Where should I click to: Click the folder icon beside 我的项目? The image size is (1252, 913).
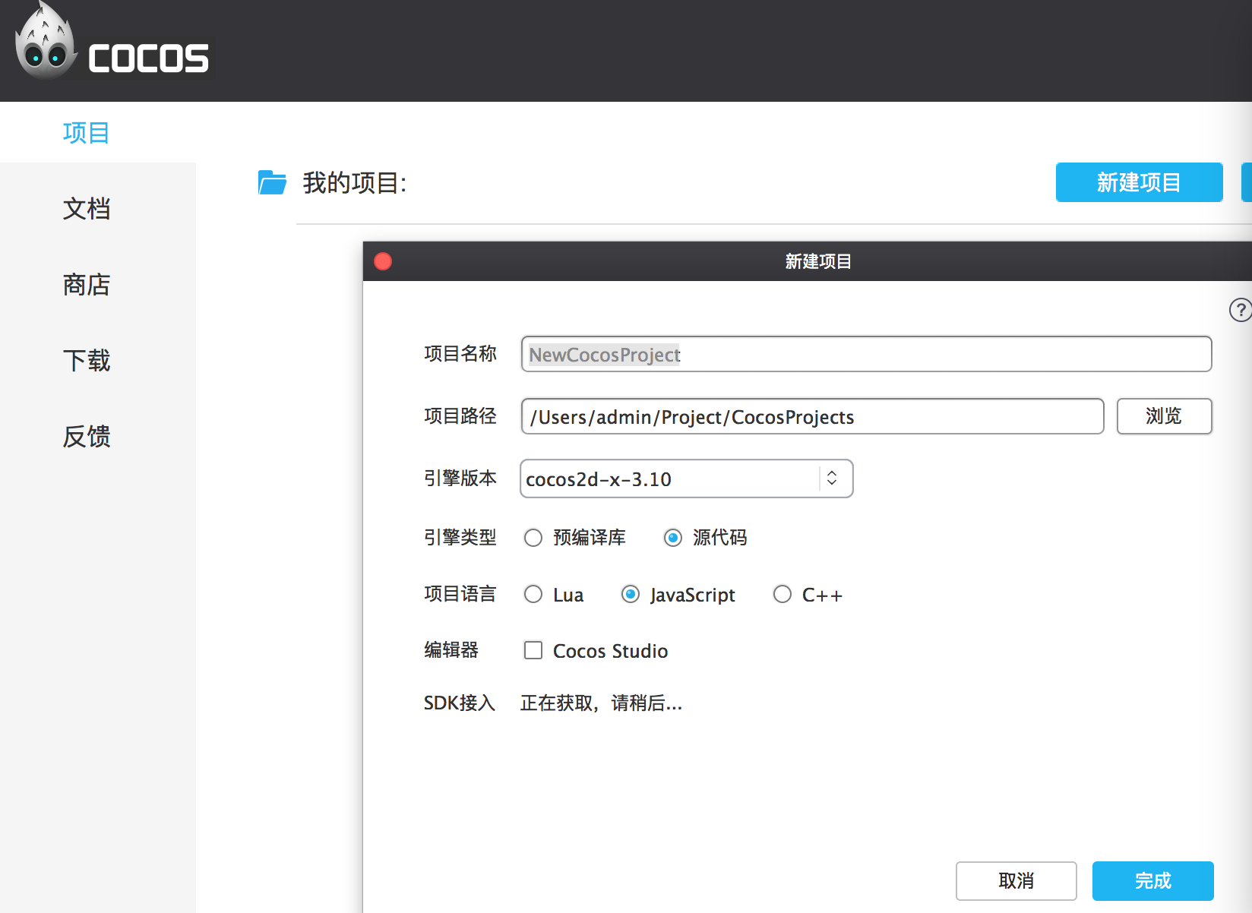[x=272, y=182]
